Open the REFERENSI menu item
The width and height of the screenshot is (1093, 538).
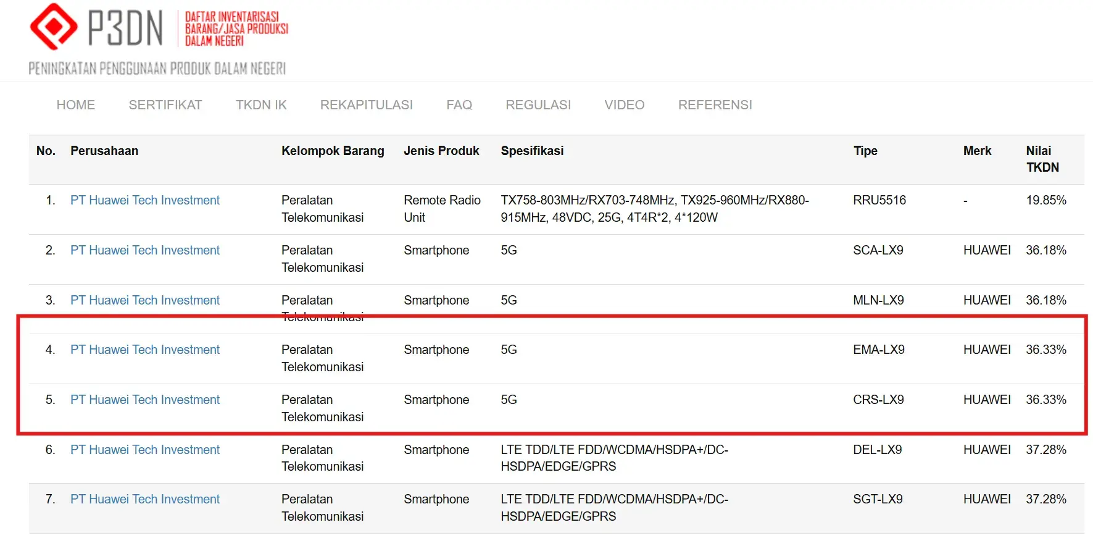click(x=715, y=105)
